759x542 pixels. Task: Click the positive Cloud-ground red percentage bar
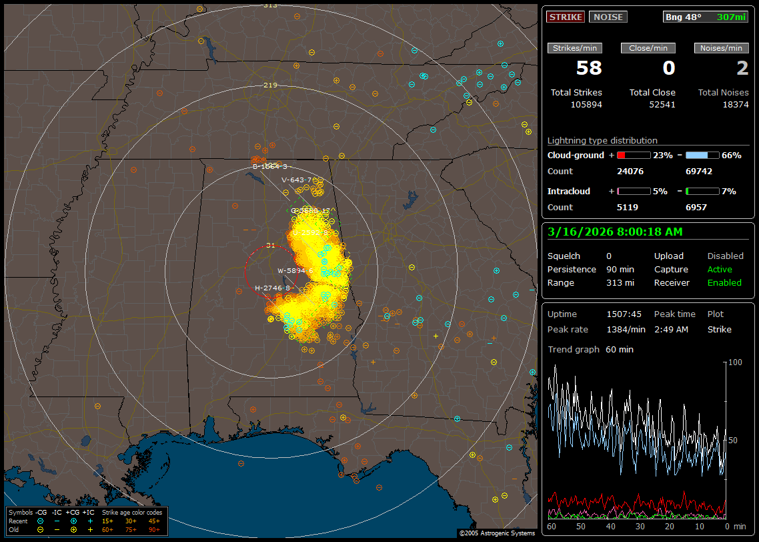[x=633, y=155]
